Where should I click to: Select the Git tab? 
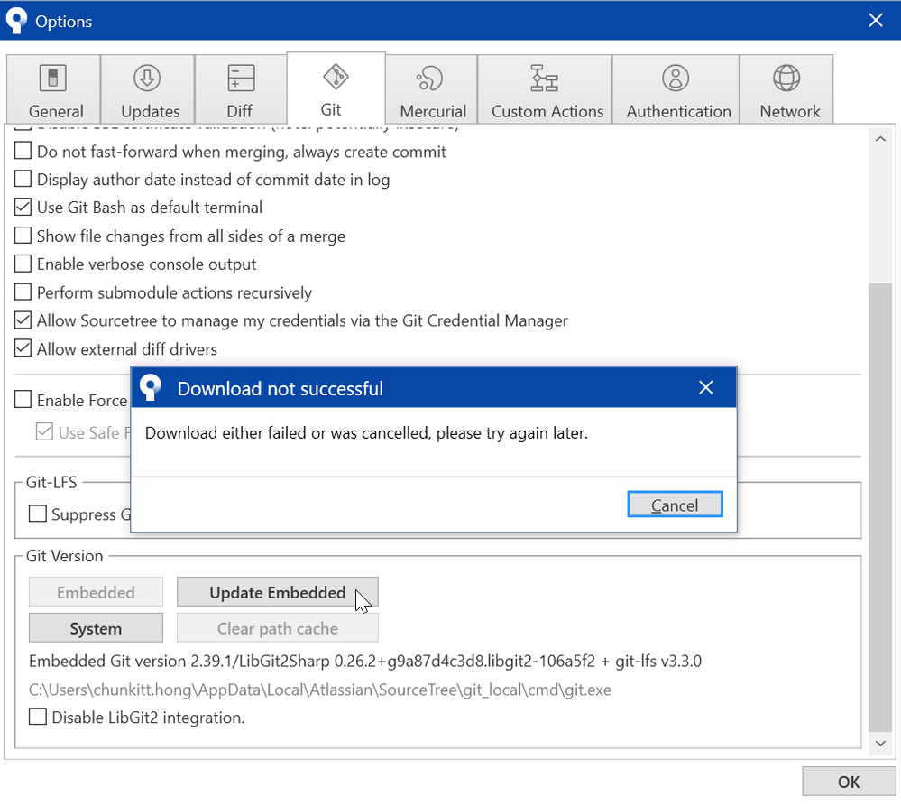(336, 88)
